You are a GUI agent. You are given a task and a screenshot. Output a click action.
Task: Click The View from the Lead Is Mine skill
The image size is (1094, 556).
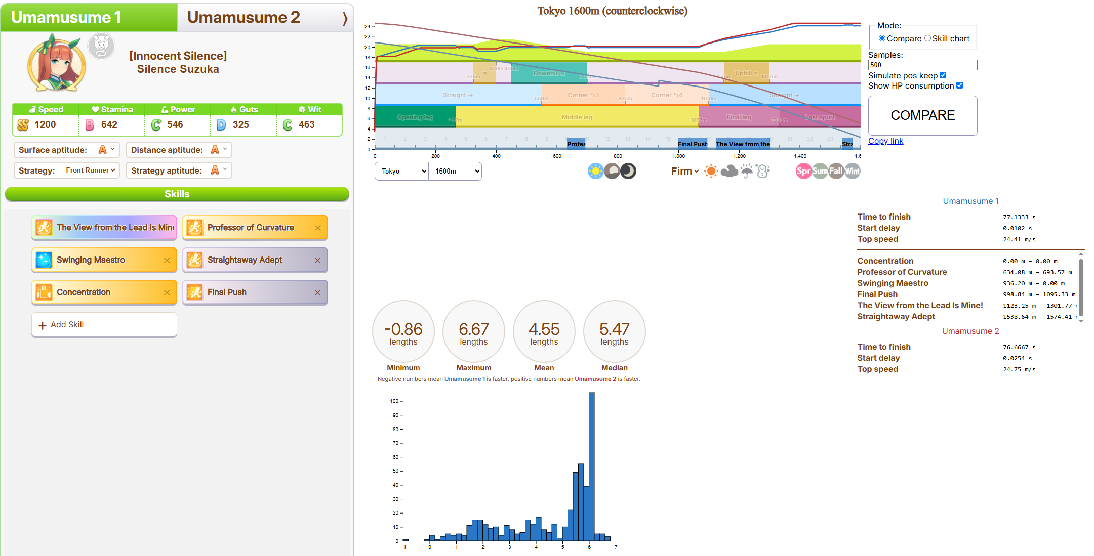tap(104, 228)
